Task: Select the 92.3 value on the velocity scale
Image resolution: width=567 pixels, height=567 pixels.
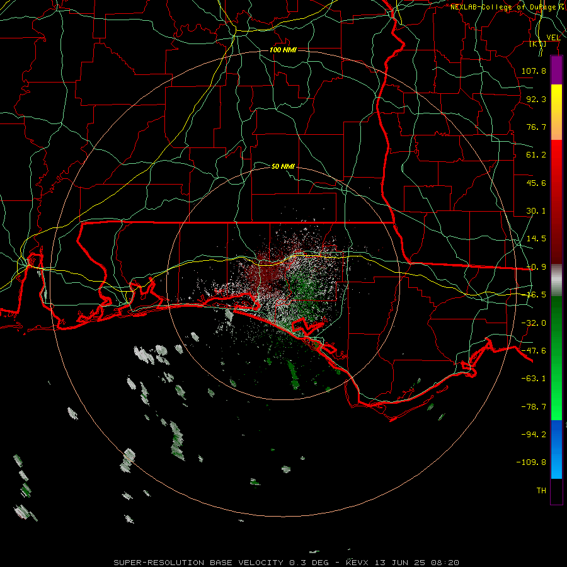Action: pos(536,99)
